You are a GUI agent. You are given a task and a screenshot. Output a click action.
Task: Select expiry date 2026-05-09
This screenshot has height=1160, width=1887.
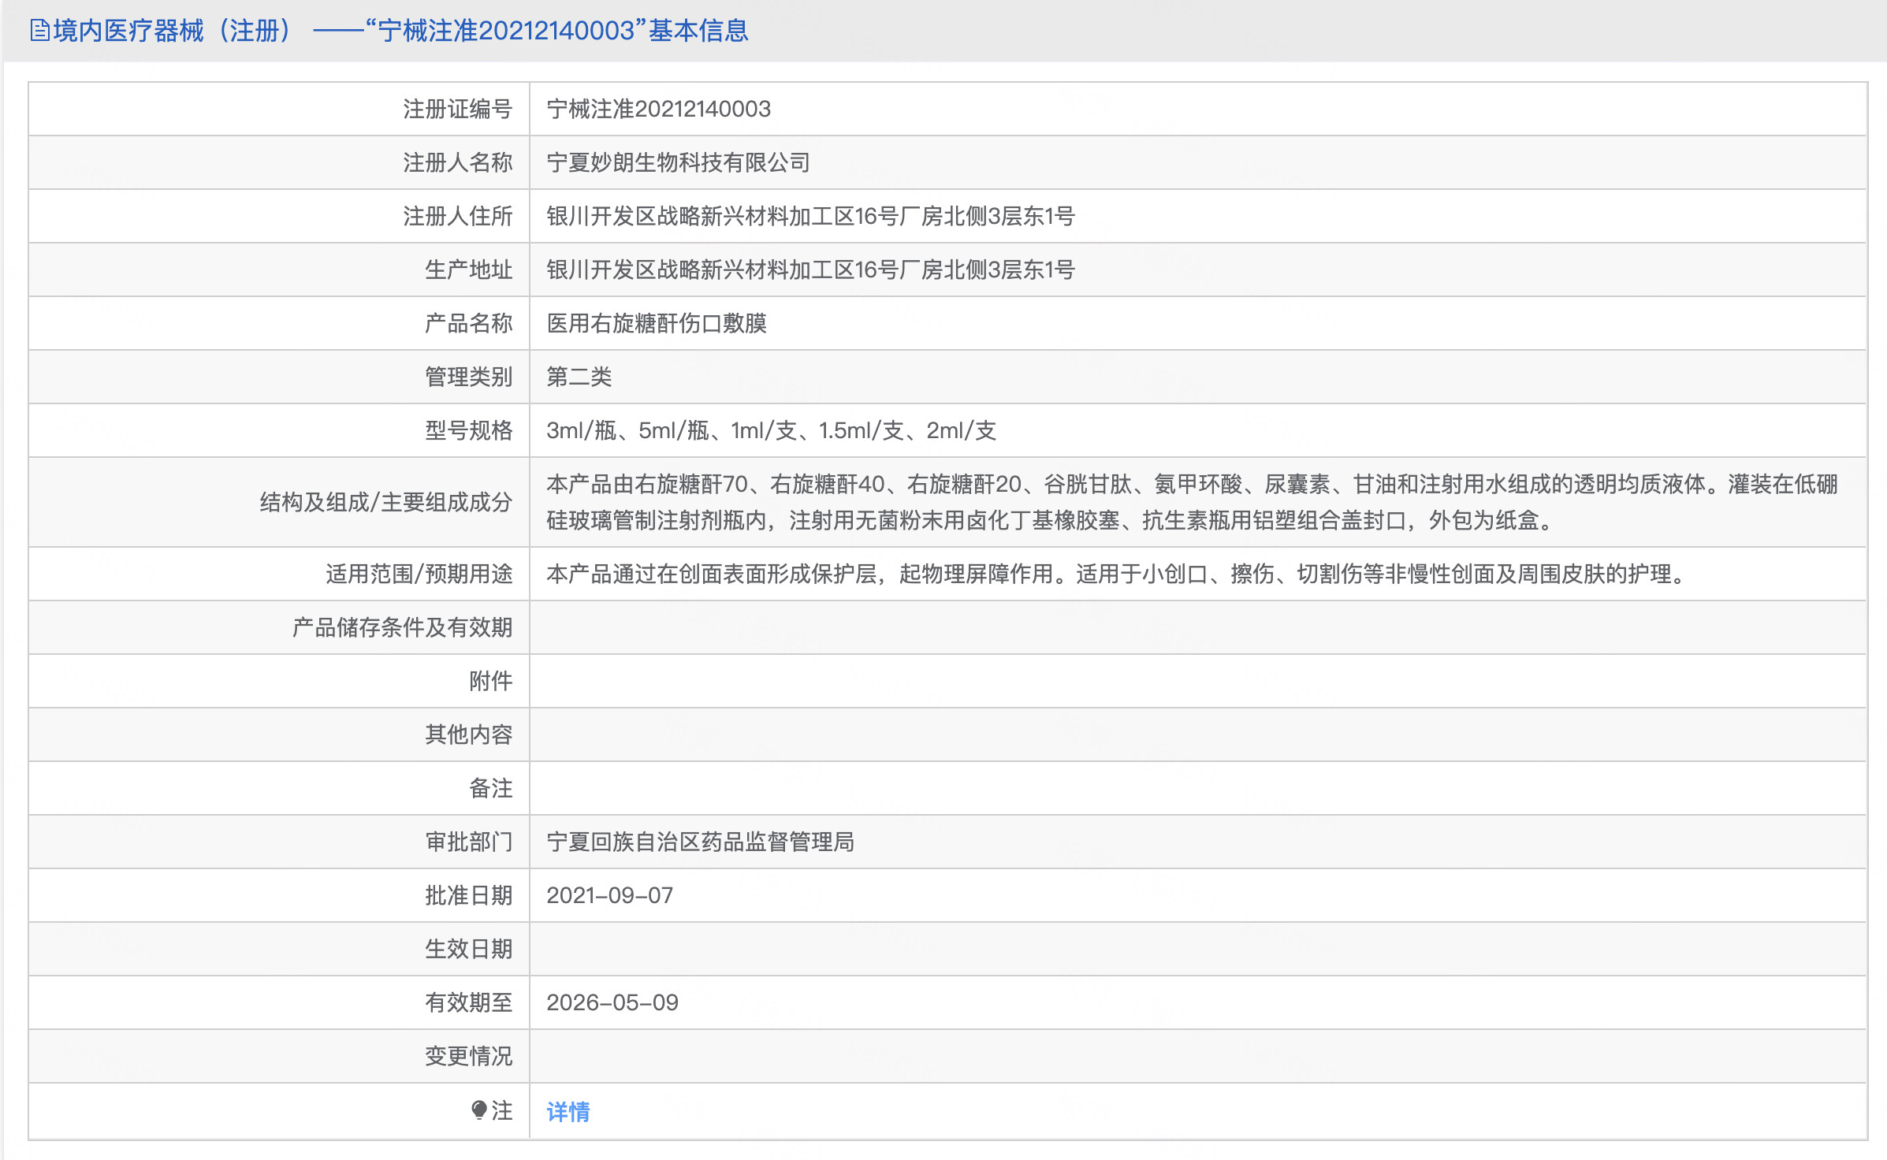pos(612,1002)
